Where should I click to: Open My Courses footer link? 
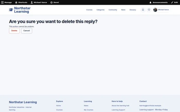tap(88, 110)
